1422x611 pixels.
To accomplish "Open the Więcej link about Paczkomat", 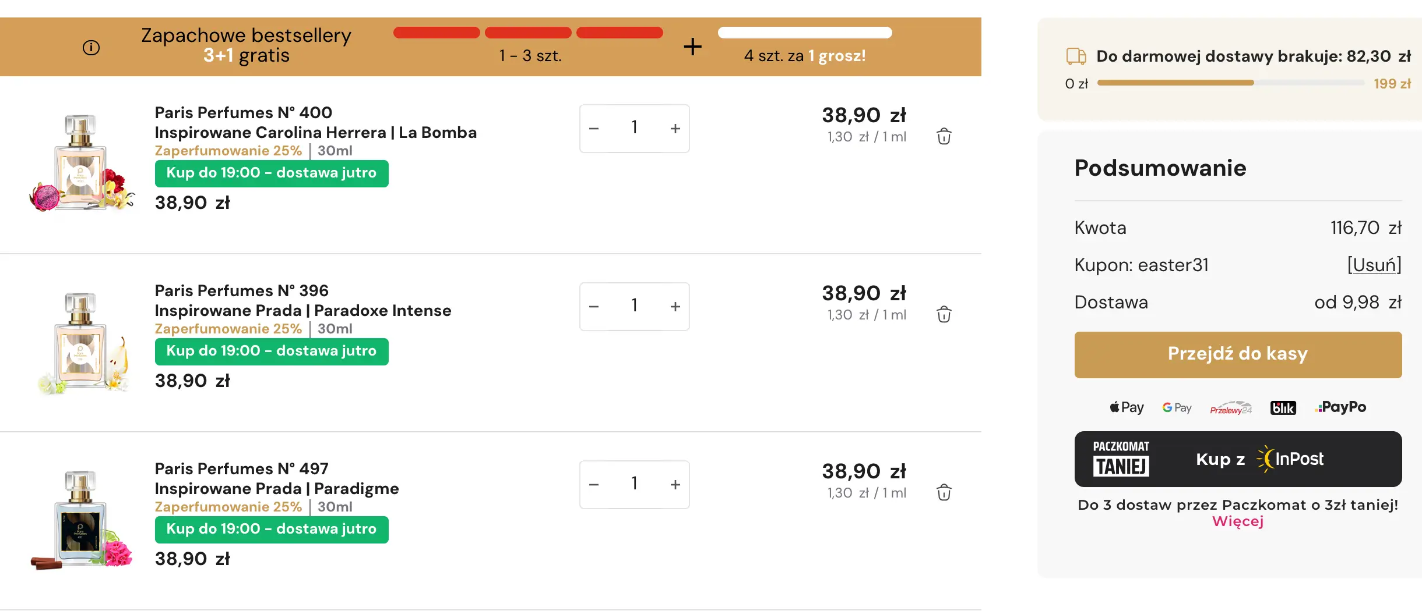I will (1237, 521).
